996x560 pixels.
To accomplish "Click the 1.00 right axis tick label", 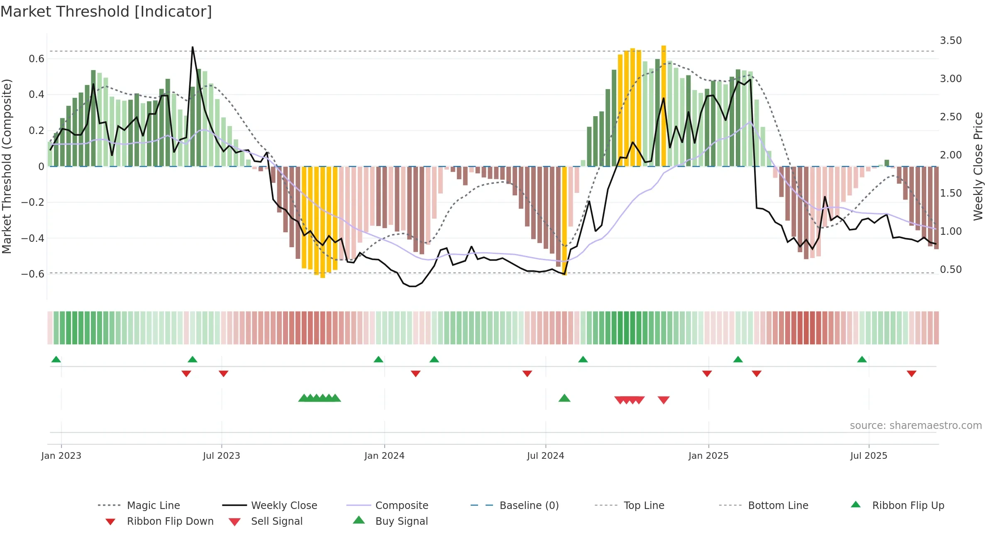I will click(x=951, y=231).
